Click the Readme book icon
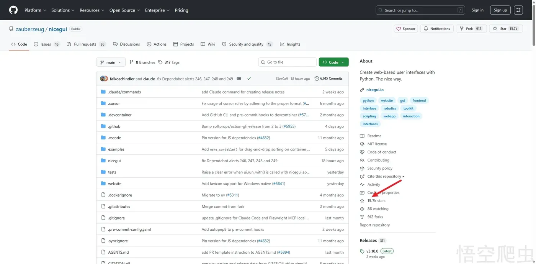The height and width of the screenshot is (264, 536). (x=362, y=136)
